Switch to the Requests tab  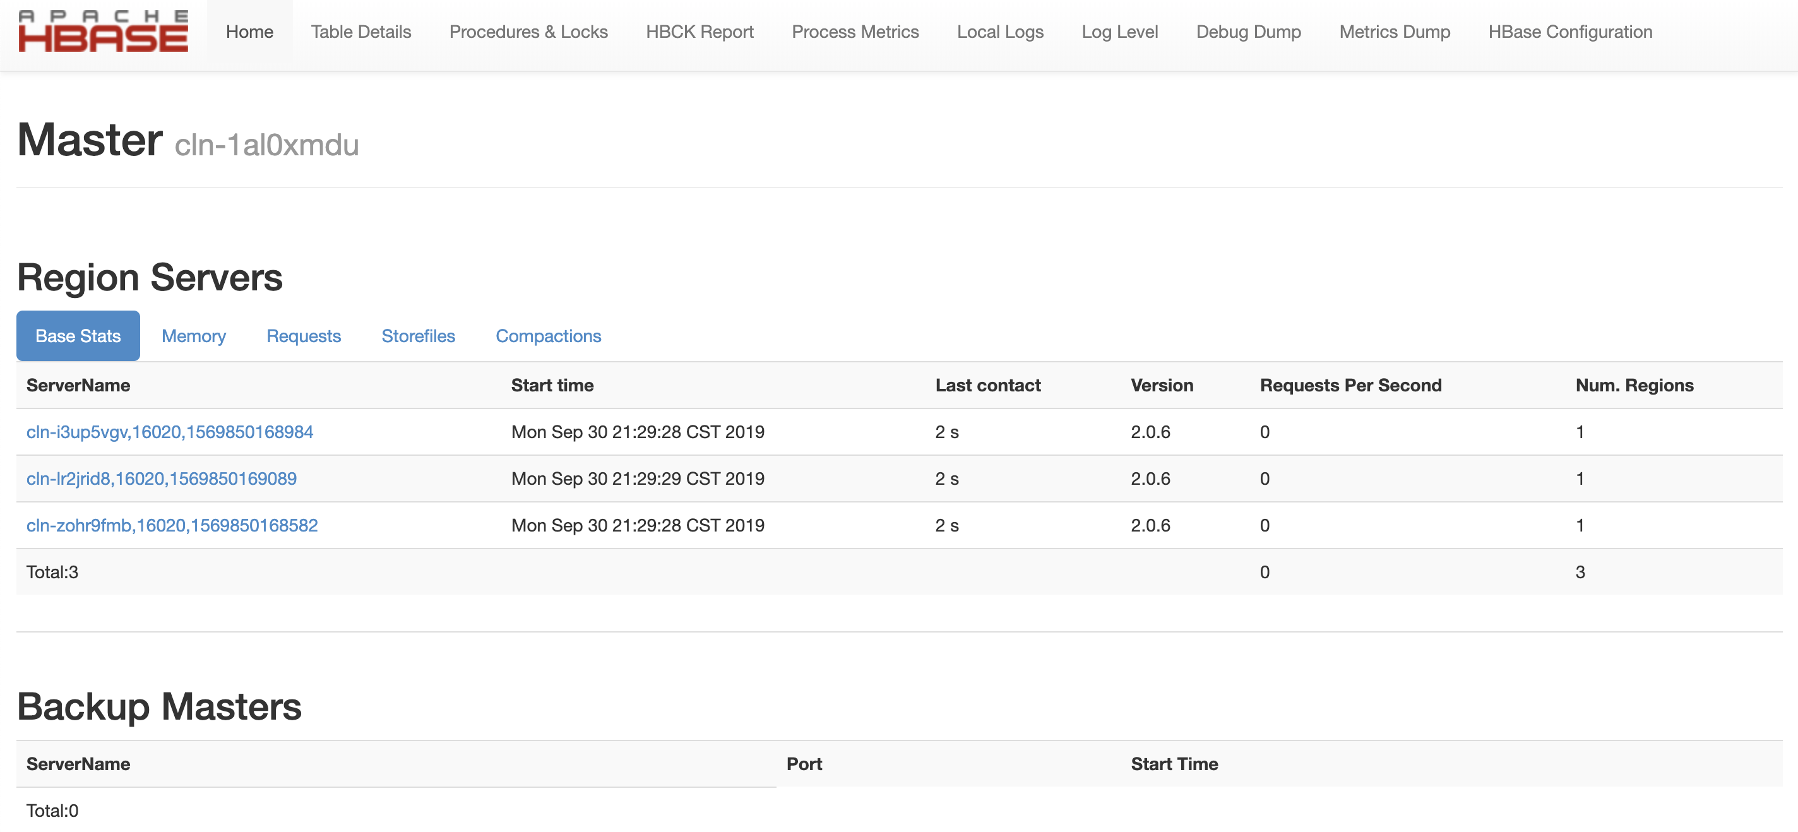click(x=303, y=335)
